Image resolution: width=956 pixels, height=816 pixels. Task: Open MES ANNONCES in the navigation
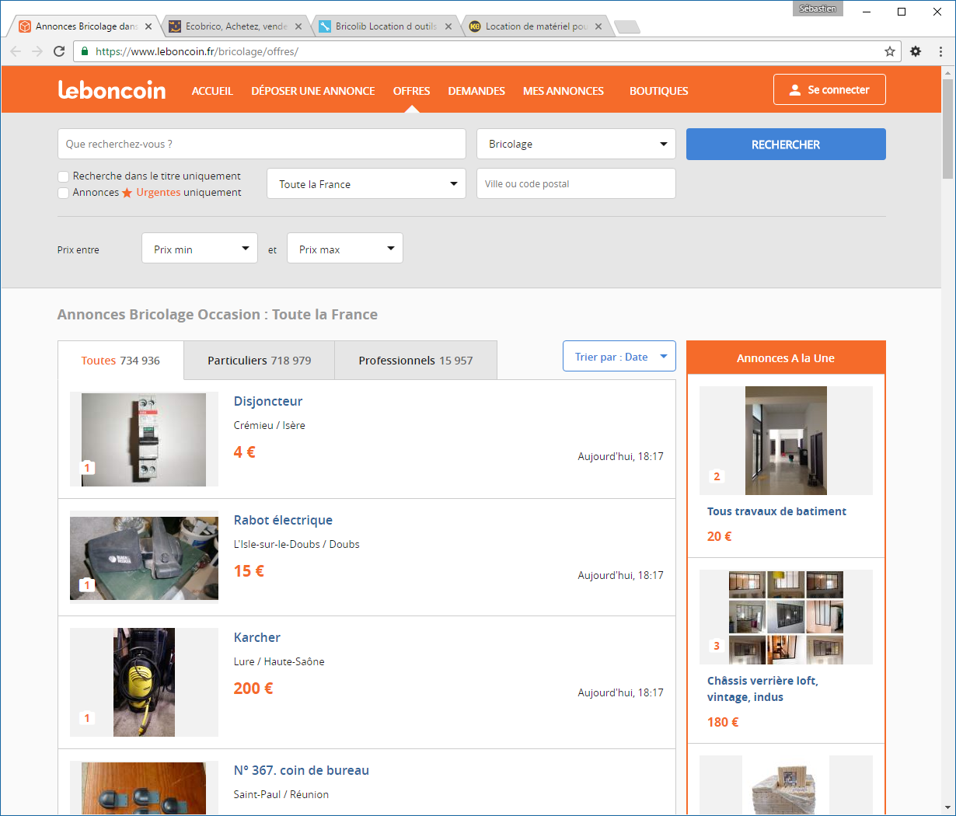(563, 91)
